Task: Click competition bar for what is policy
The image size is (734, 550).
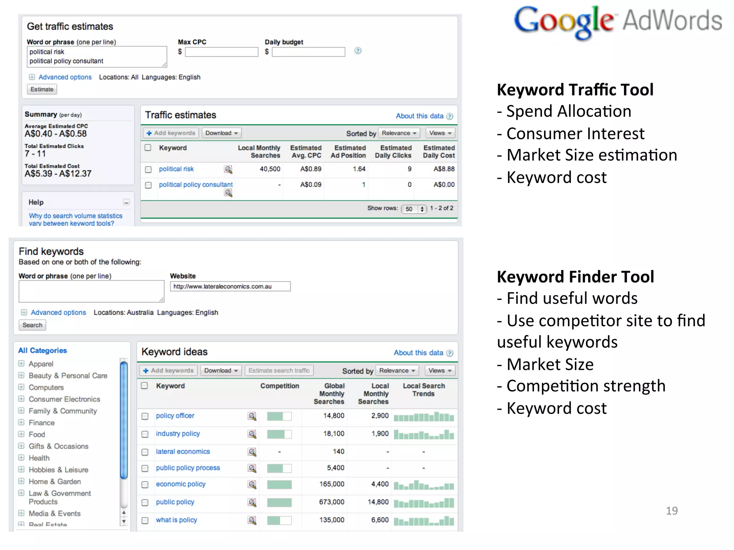Action: pos(279,520)
